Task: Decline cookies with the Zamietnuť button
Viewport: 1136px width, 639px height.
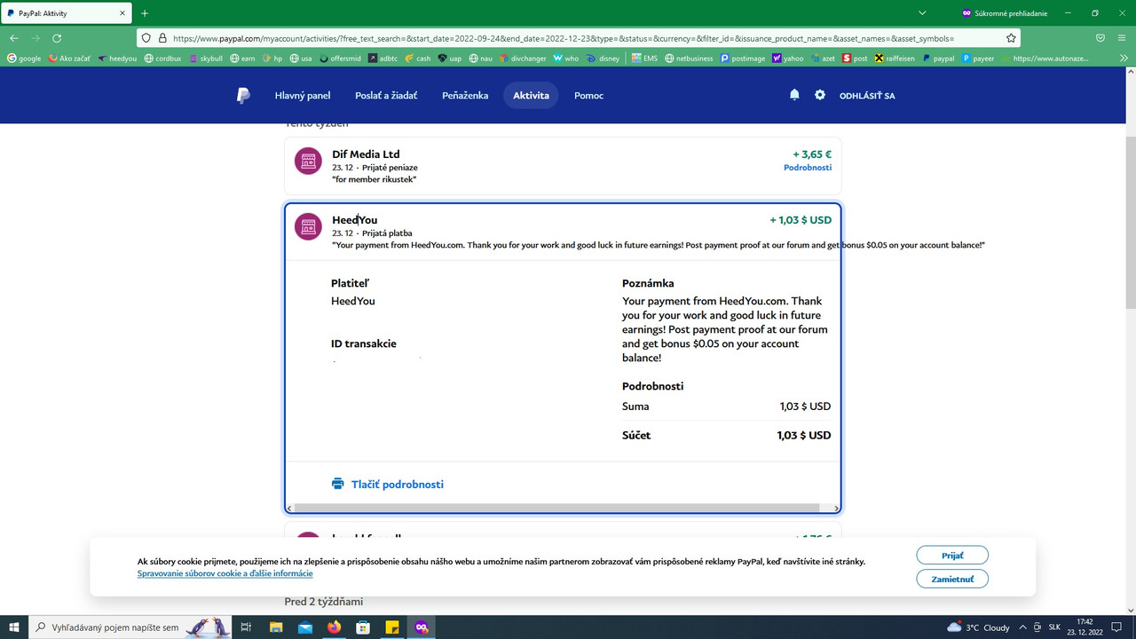Action: [952, 579]
